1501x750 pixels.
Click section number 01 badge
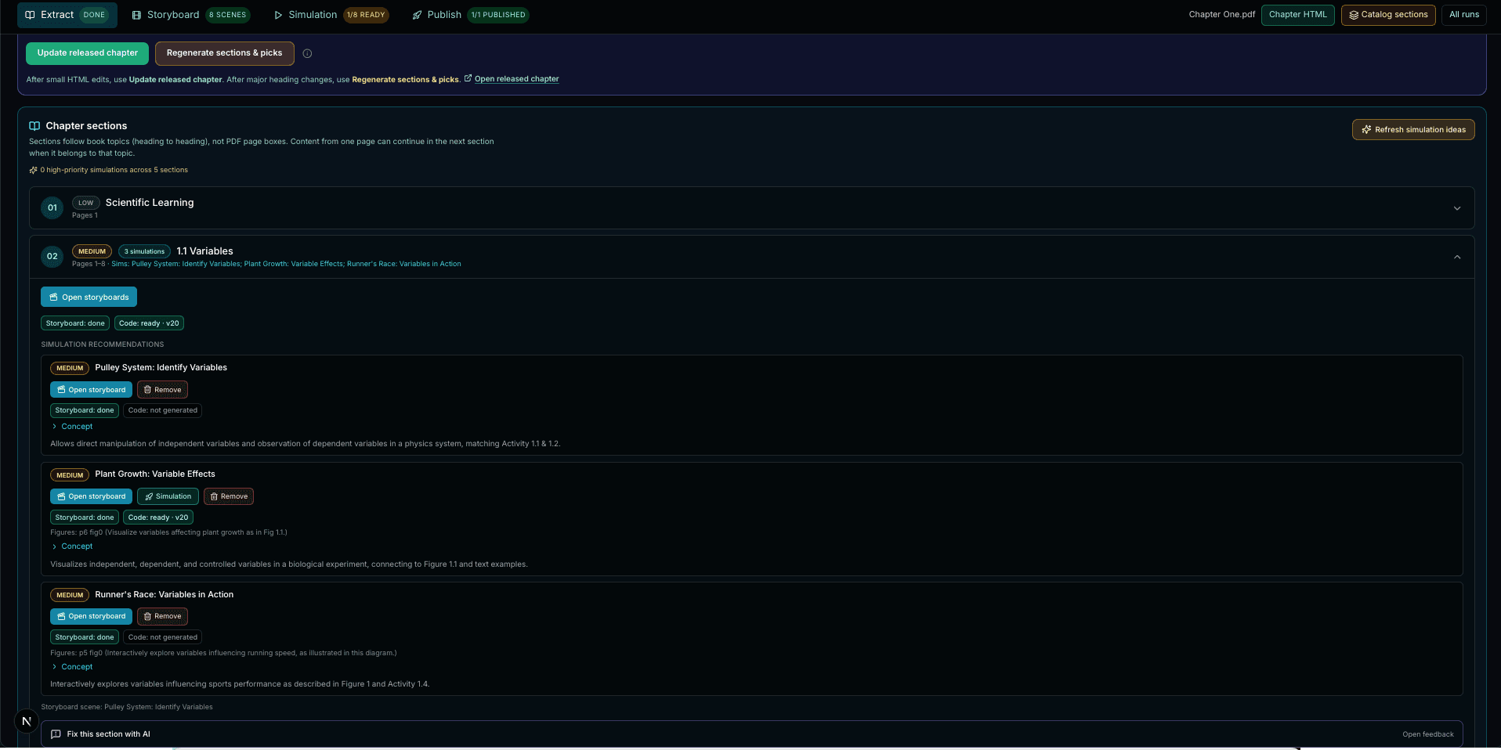52,208
